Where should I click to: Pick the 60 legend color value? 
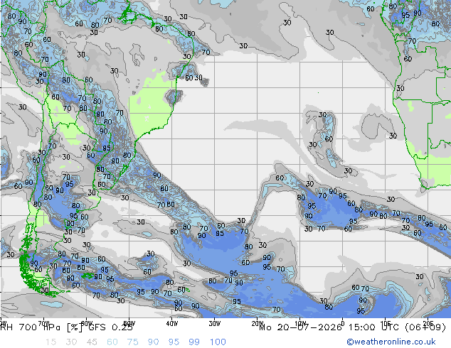112,342
